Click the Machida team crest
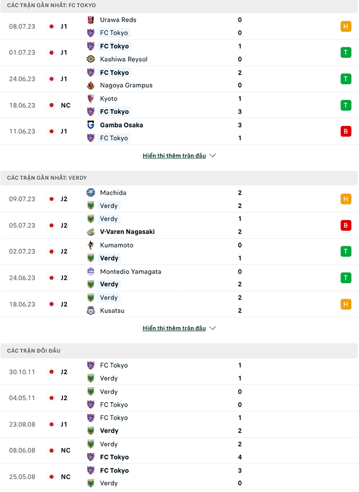The image size is (359, 492). click(91, 193)
